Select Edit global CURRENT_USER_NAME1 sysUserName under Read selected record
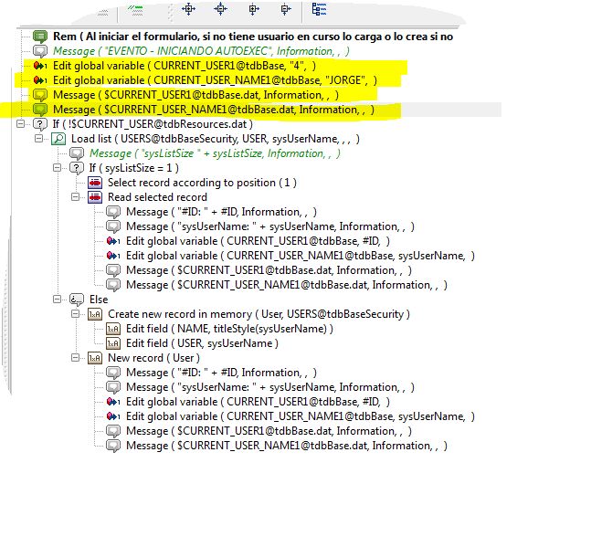 [x=301, y=256]
